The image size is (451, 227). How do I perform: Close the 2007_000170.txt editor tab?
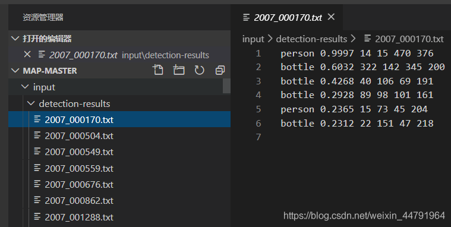332,17
